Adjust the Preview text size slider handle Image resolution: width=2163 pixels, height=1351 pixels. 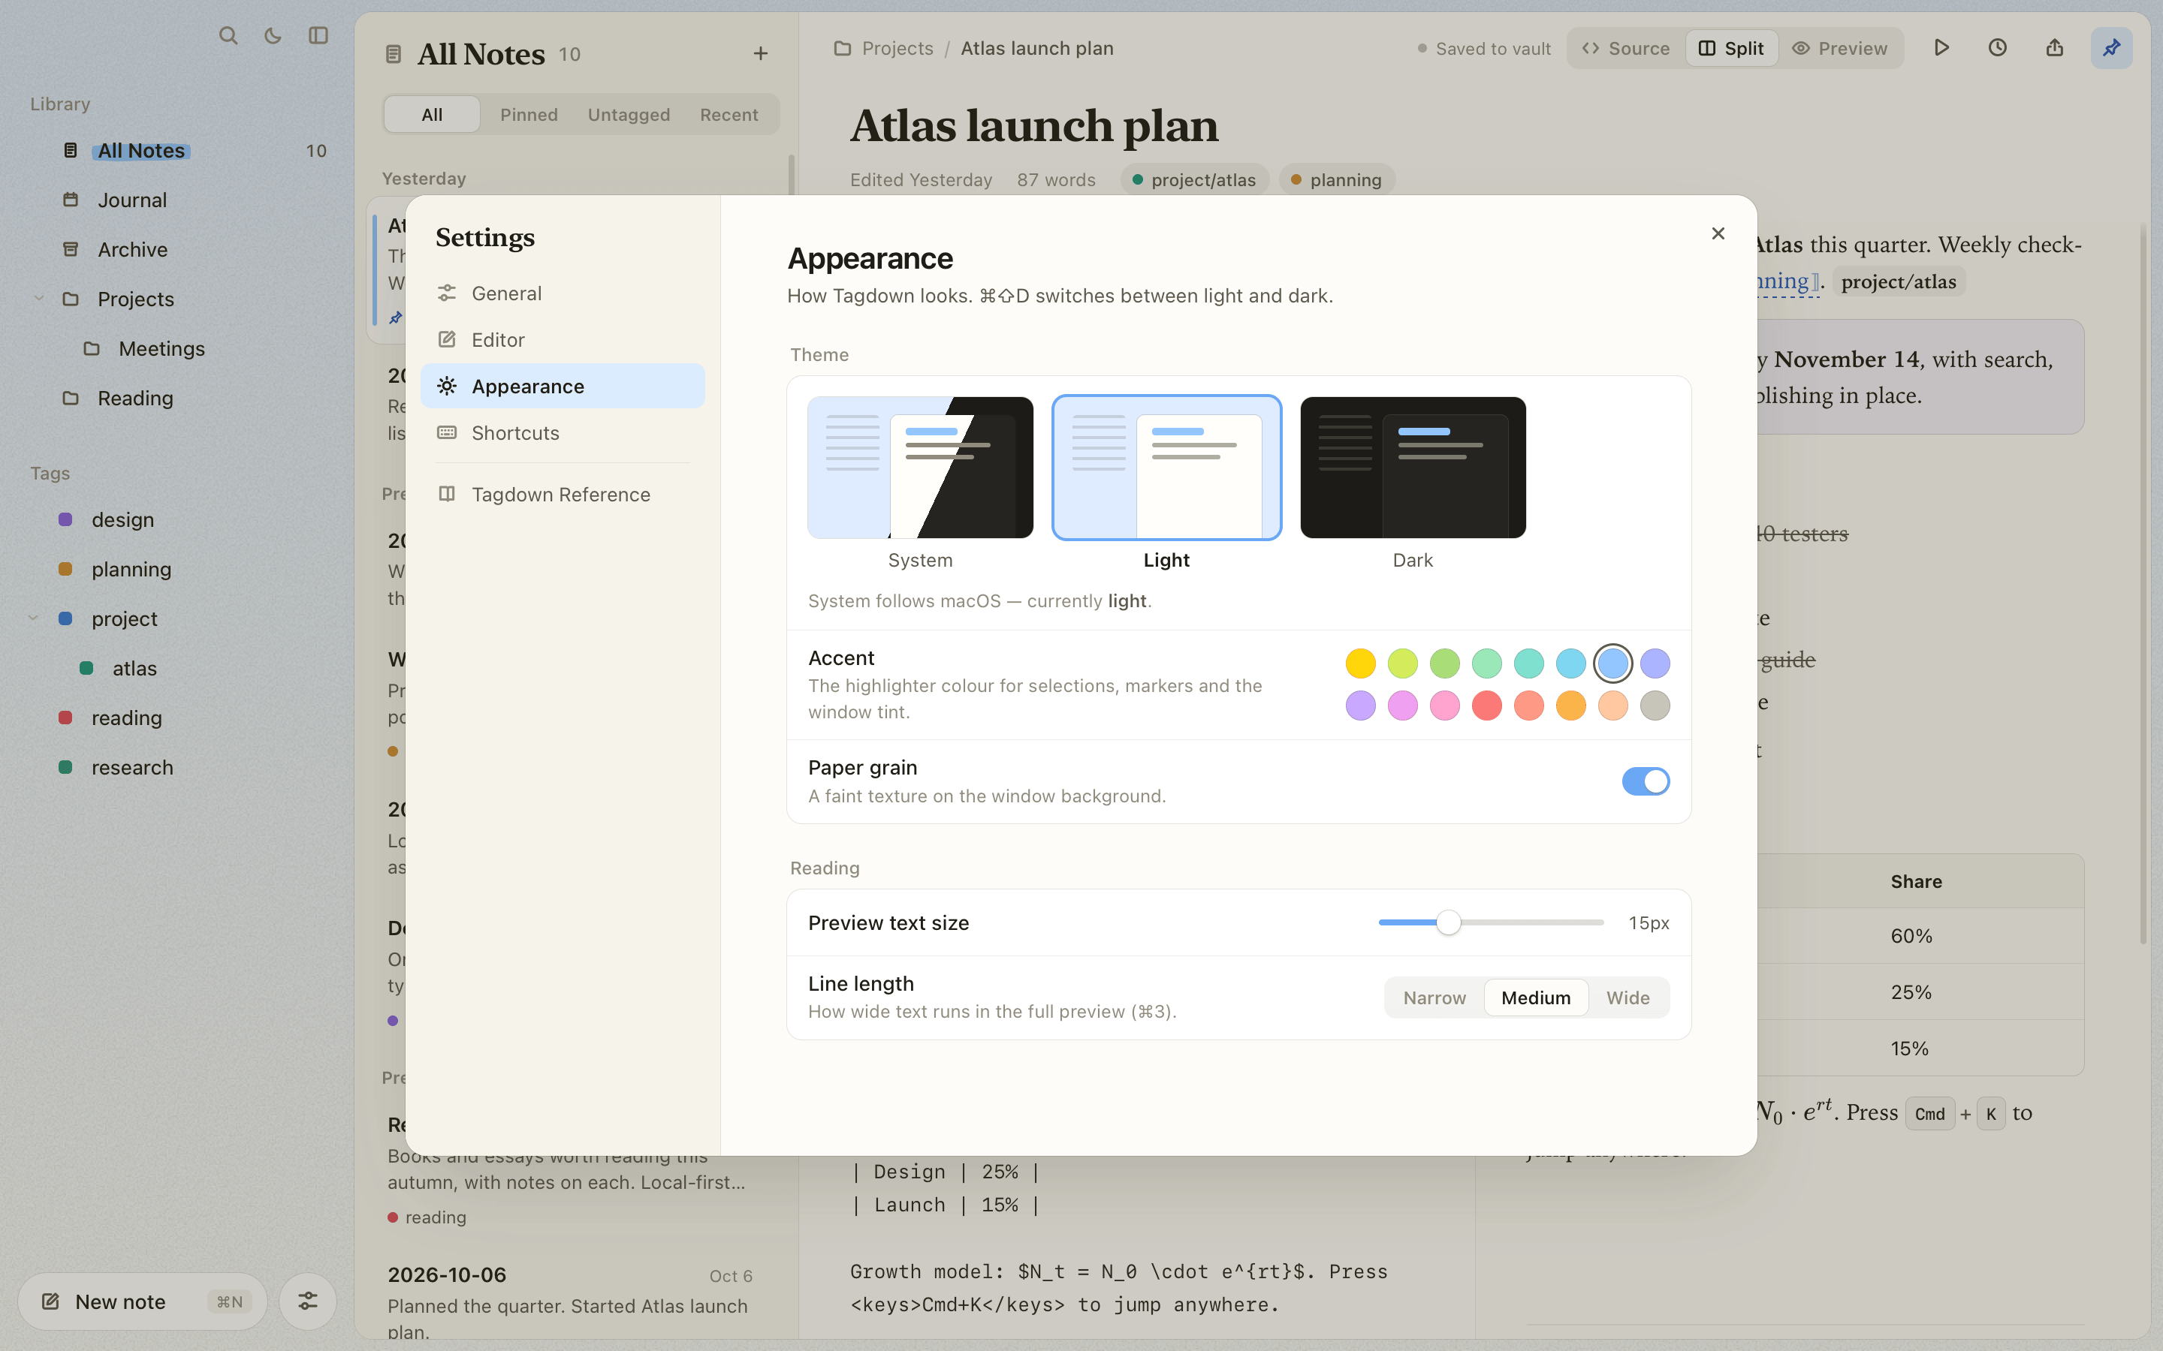(1448, 922)
